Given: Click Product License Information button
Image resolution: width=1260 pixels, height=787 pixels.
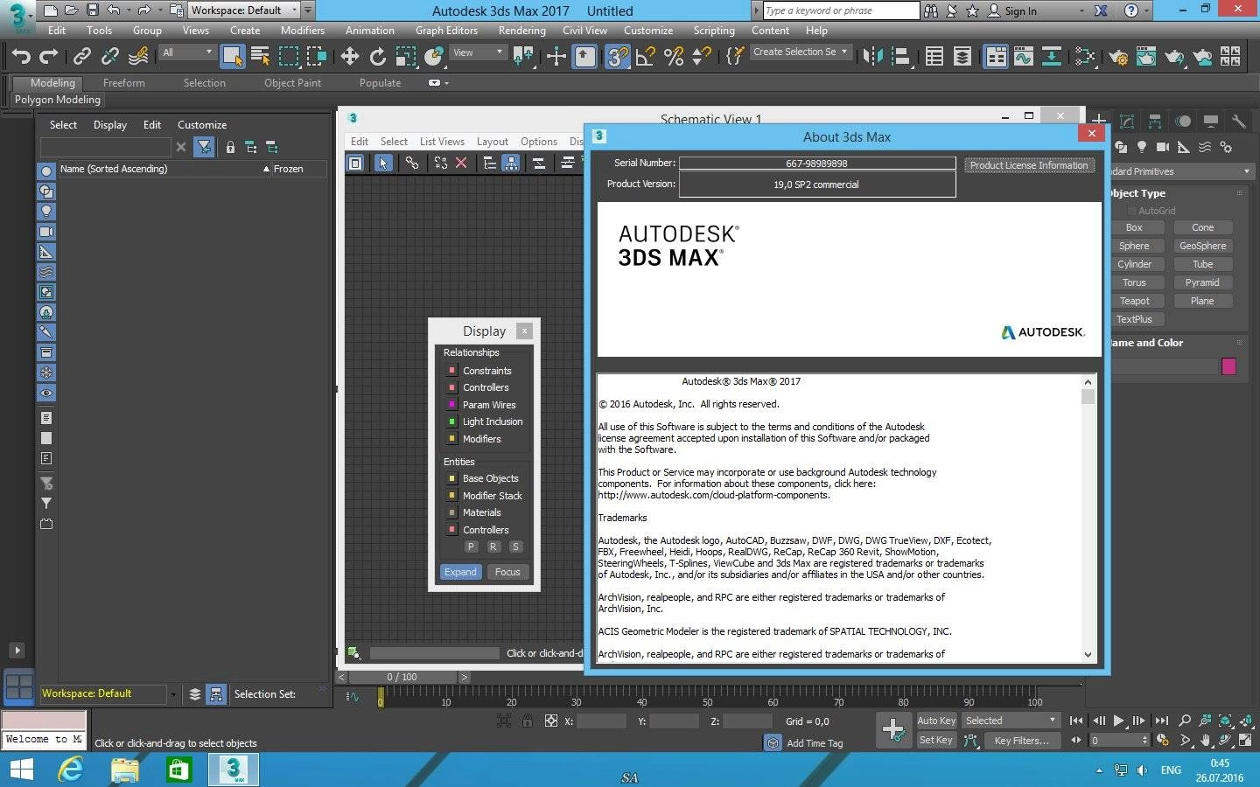Looking at the screenshot, I should [x=1029, y=165].
